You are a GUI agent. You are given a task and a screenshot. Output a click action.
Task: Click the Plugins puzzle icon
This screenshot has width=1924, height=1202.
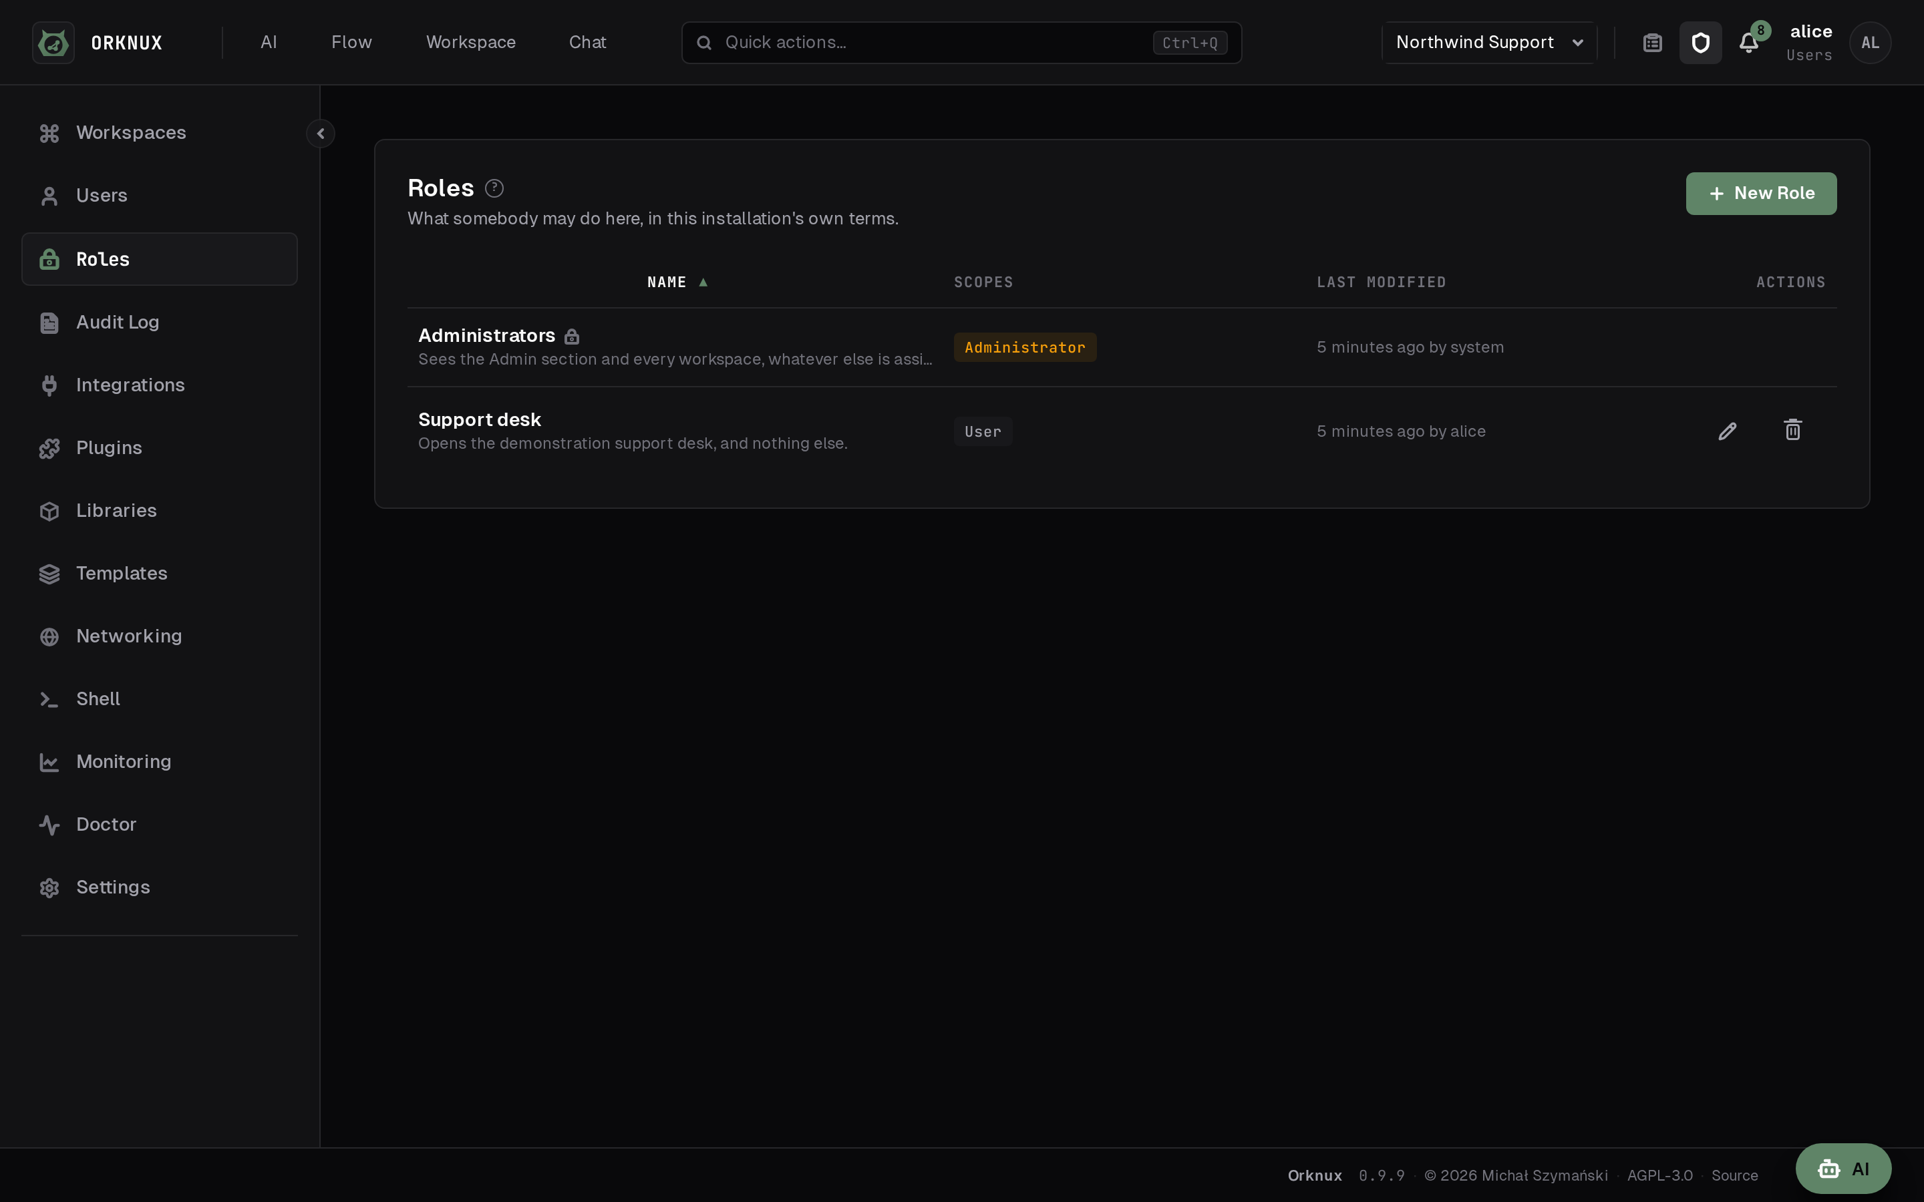tap(49, 448)
